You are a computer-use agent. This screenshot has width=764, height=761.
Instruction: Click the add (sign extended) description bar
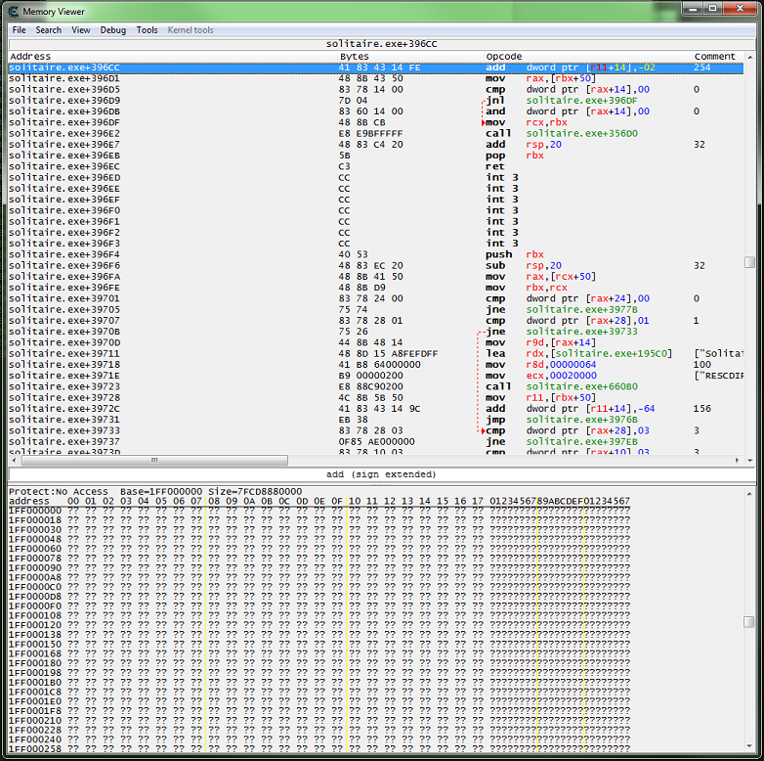[x=381, y=474]
